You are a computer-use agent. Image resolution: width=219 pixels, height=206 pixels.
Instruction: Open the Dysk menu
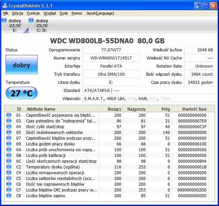point(64,13)
